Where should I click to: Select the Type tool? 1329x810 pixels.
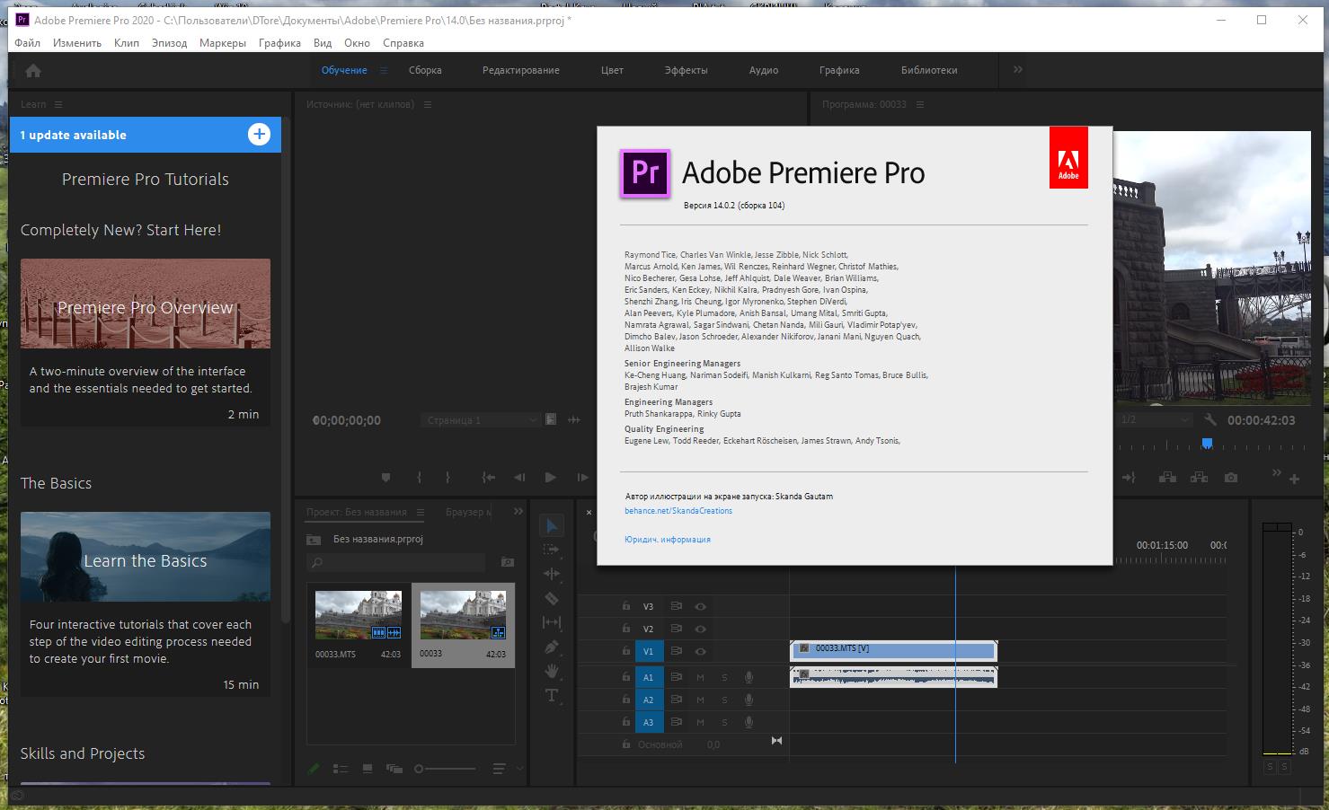click(x=552, y=695)
